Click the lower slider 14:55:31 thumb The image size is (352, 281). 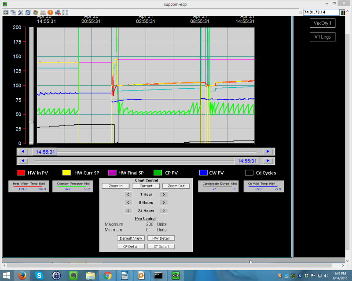[247, 161]
